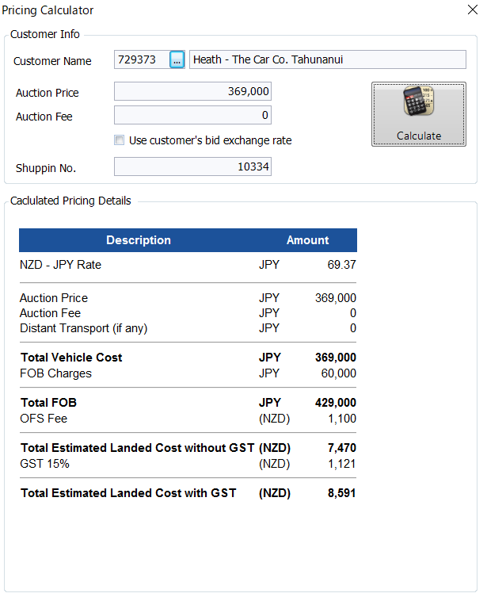Select the OFS Fee row

coord(188,419)
